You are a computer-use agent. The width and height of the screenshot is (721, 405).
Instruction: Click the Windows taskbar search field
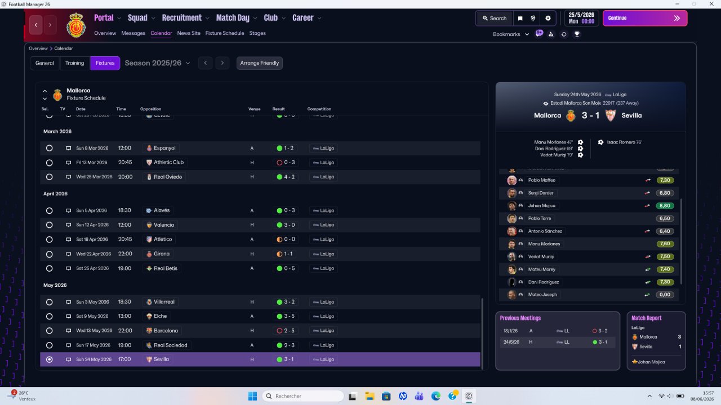coord(303,396)
